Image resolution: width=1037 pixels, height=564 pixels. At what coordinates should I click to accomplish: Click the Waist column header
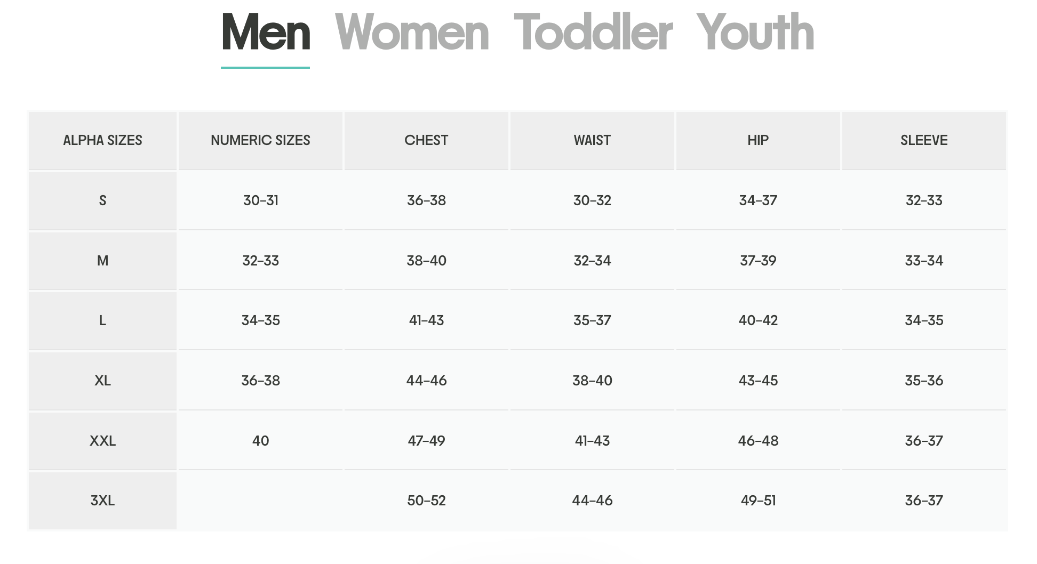coord(592,140)
